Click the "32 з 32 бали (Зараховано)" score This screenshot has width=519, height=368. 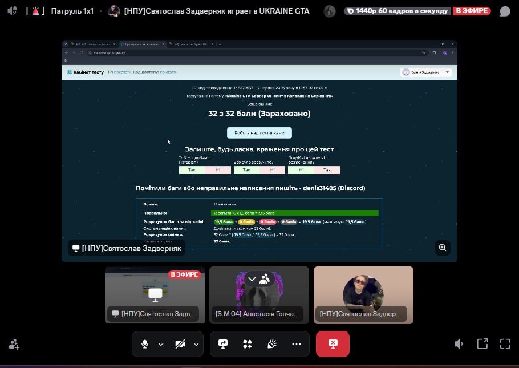coord(259,114)
